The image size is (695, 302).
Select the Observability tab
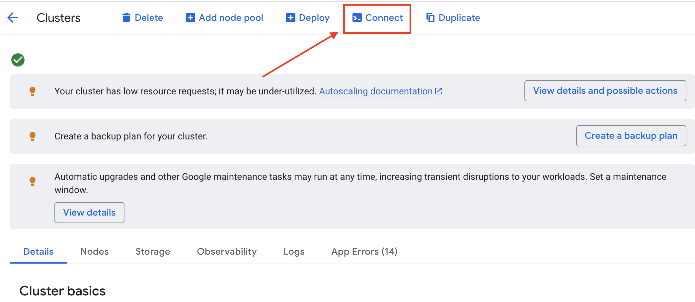(x=227, y=251)
